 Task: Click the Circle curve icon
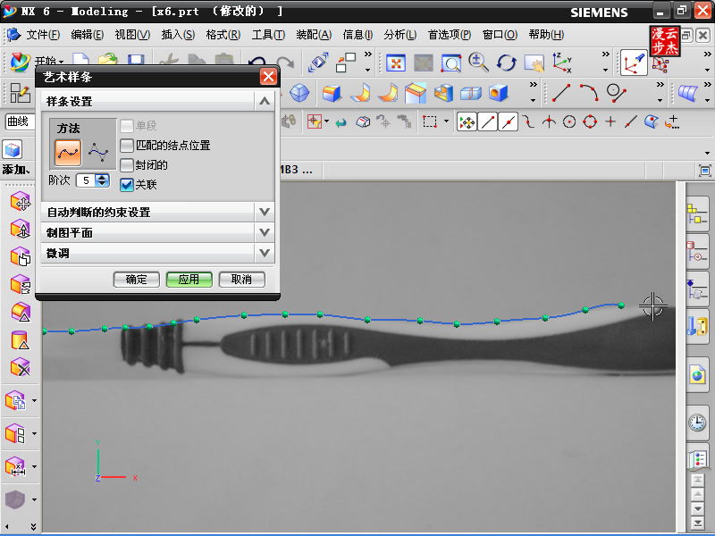[x=616, y=93]
